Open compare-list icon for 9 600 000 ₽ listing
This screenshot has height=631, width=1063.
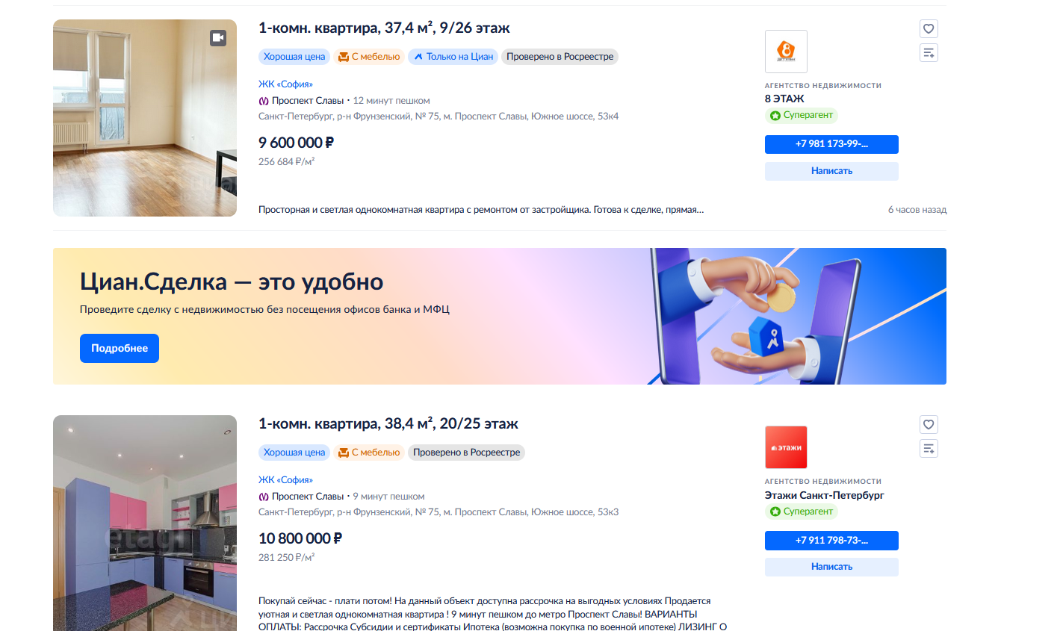click(x=929, y=53)
